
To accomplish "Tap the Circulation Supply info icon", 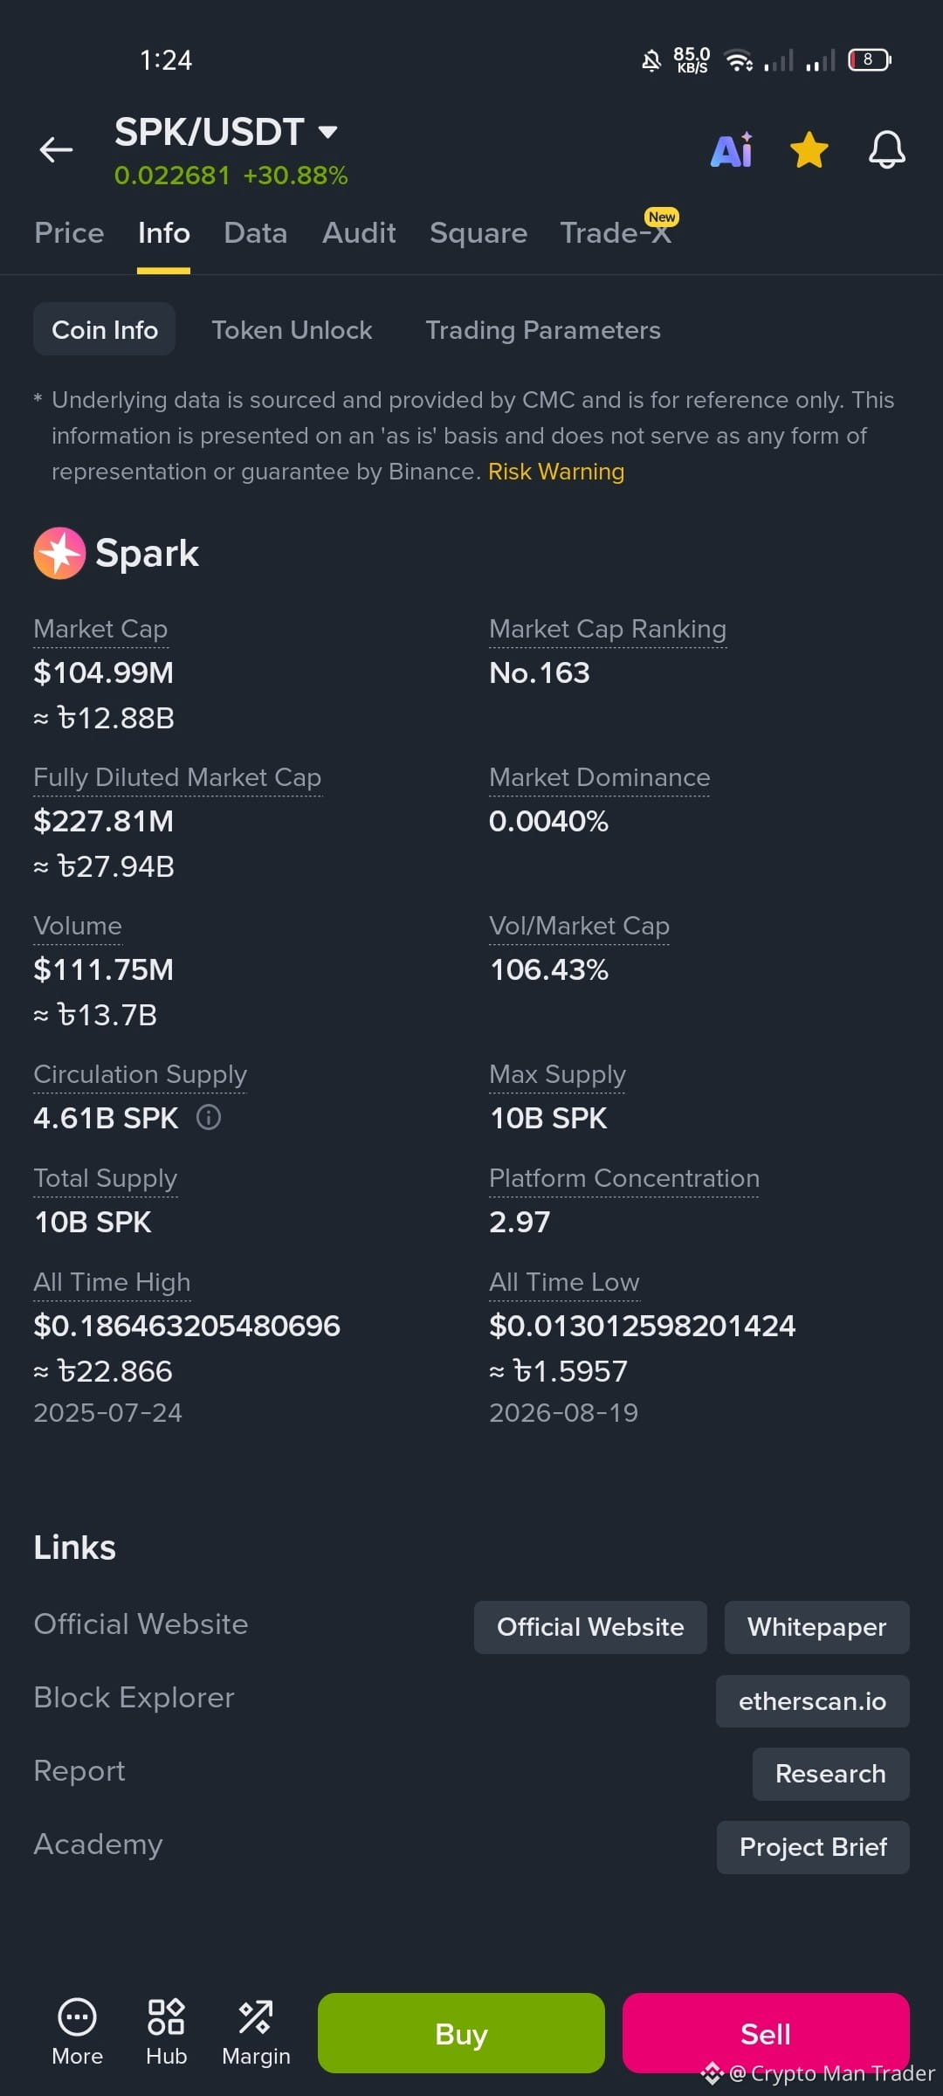I will coord(209,1117).
